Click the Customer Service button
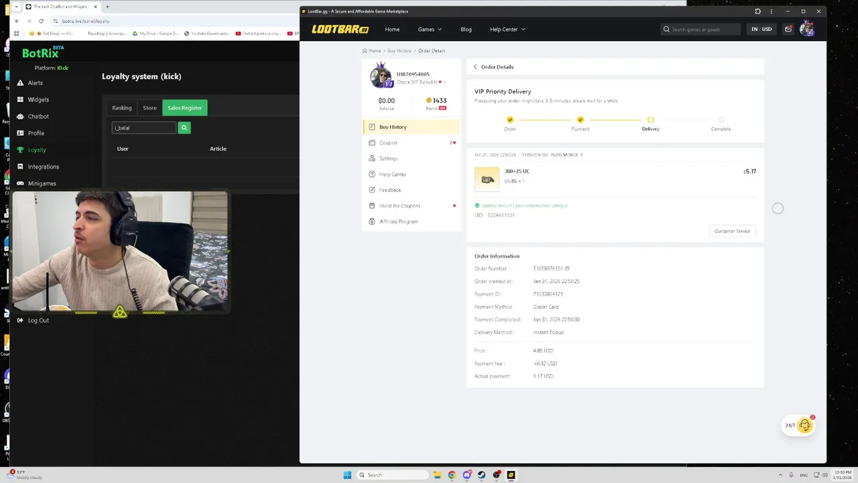Image resolution: width=858 pixels, height=483 pixels. coord(732,231)
